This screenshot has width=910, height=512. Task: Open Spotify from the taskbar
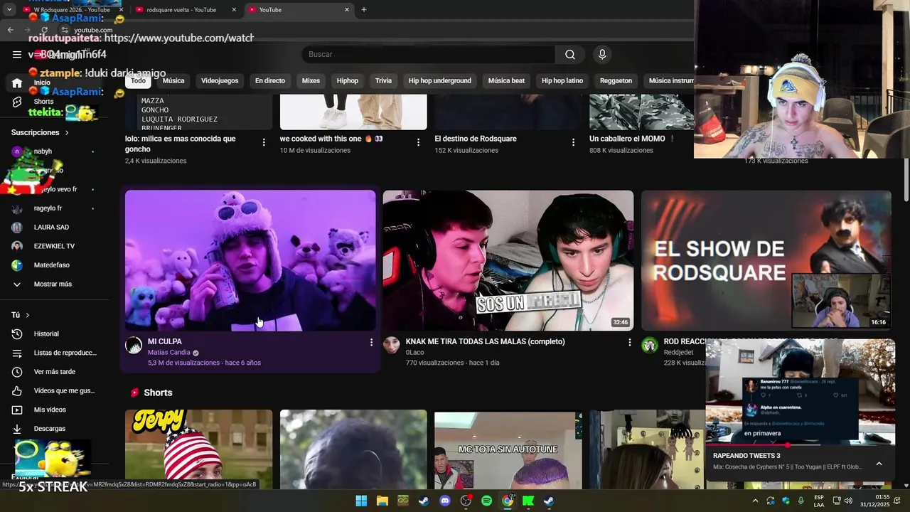tap(486, 501)
